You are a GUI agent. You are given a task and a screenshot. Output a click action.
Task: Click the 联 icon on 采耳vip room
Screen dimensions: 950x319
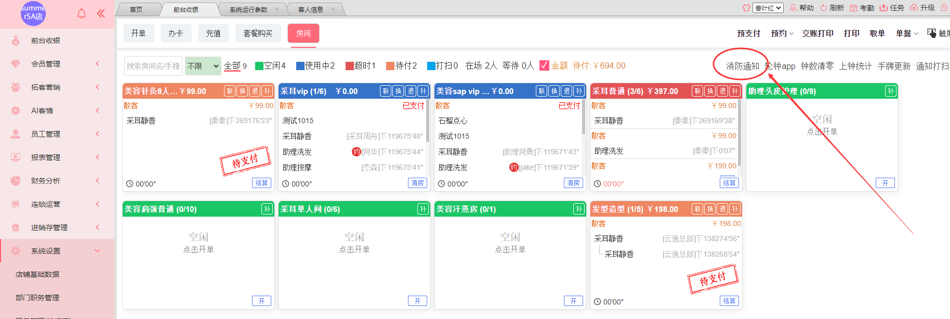(386, 91)
